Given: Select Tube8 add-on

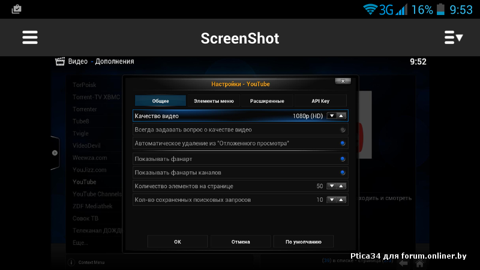Looking at the screenshot, I should [80, 121].
